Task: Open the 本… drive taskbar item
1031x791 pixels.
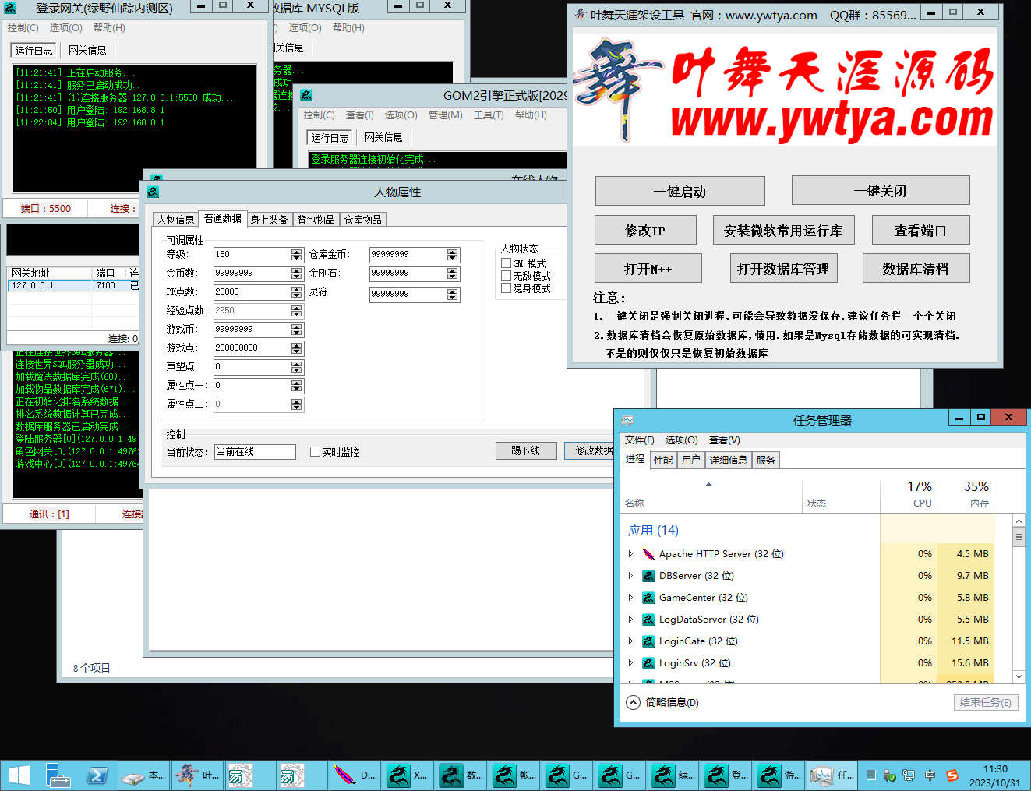Action: pyautogui.click(x=144, y=775)
